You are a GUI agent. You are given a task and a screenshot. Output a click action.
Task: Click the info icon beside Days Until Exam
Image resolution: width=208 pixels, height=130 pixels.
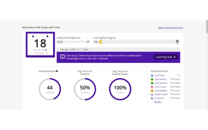pyautogui.click(x=46, y=50)
